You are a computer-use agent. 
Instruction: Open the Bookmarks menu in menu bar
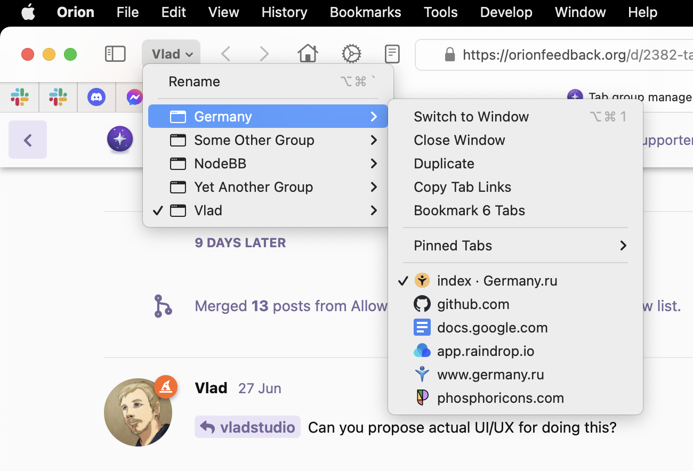(x=365, y=12)
